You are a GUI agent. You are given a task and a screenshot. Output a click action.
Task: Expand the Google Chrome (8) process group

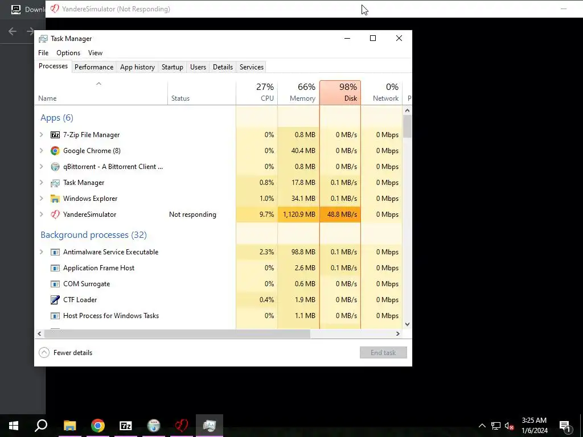(x=41, y=151)
